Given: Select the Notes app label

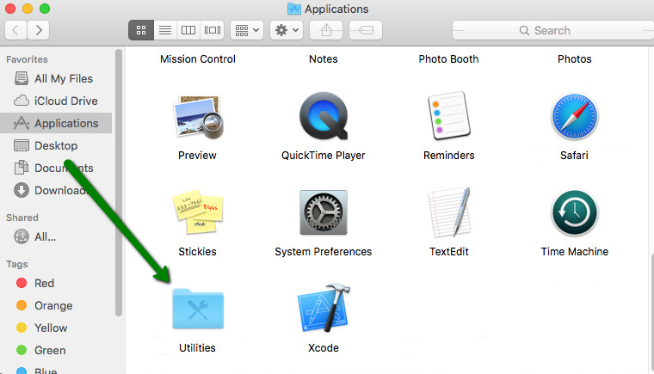Looking at the screenshot, I should click(x=324, y=58).
